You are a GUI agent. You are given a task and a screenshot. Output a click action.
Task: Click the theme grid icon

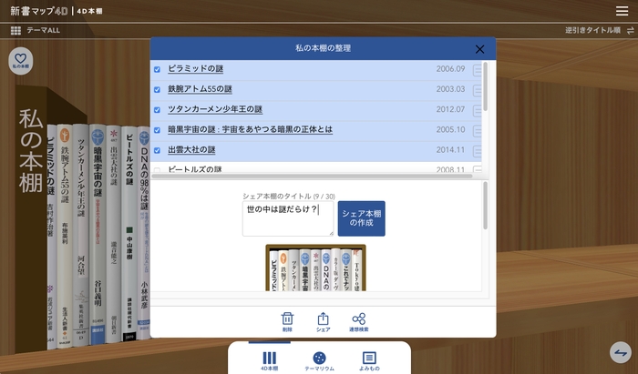click(x=15, y=30)
